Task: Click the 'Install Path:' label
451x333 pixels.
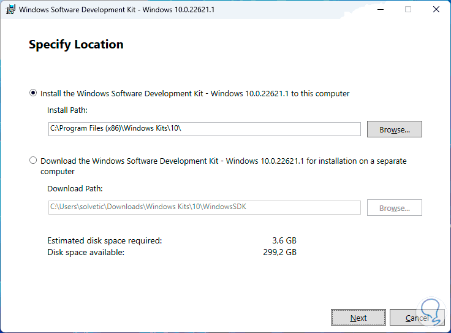Action: [67, 110]
